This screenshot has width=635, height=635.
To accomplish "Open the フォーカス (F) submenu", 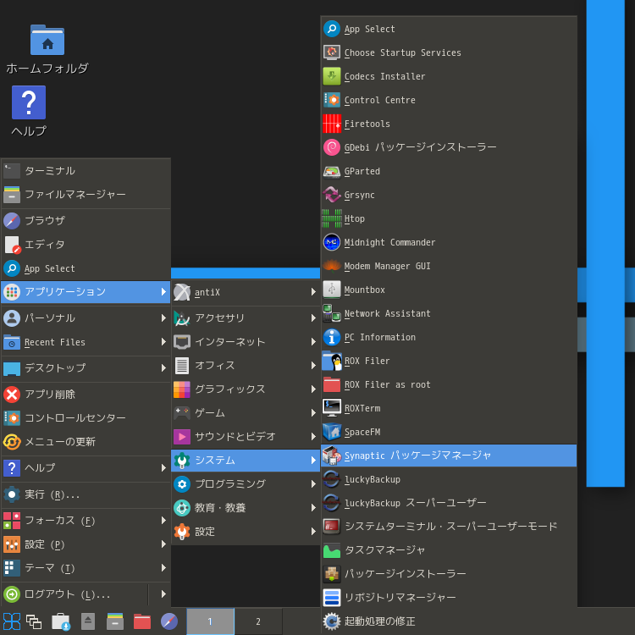I will (x=86, y=521).
